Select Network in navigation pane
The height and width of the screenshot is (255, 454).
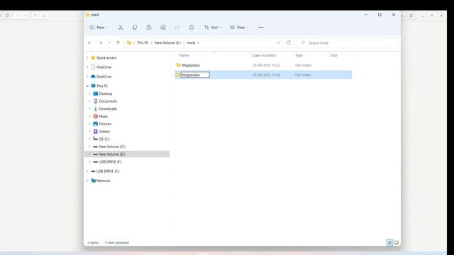(x=103, y=181)
